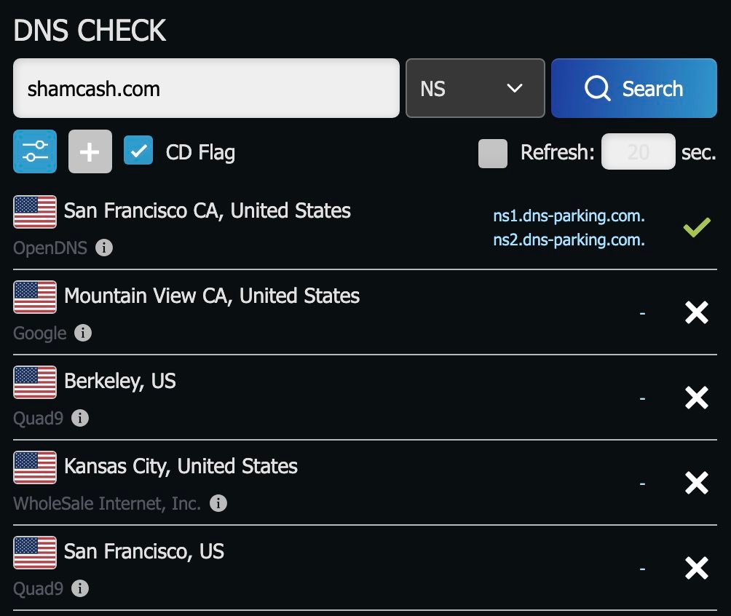Click the X status for Mountain View Google
The width and height of the screenshot is (731, 616).
coord(697,312)
